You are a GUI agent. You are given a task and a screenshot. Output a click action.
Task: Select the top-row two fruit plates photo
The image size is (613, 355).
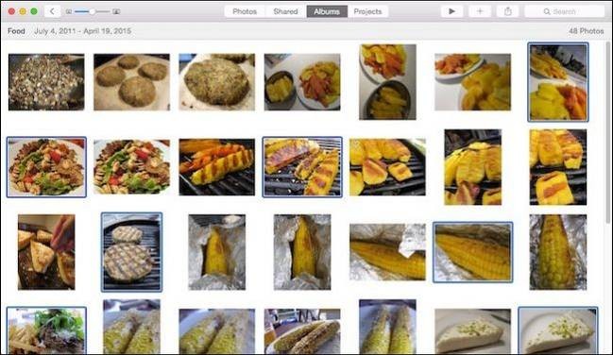tap(472, 82)
